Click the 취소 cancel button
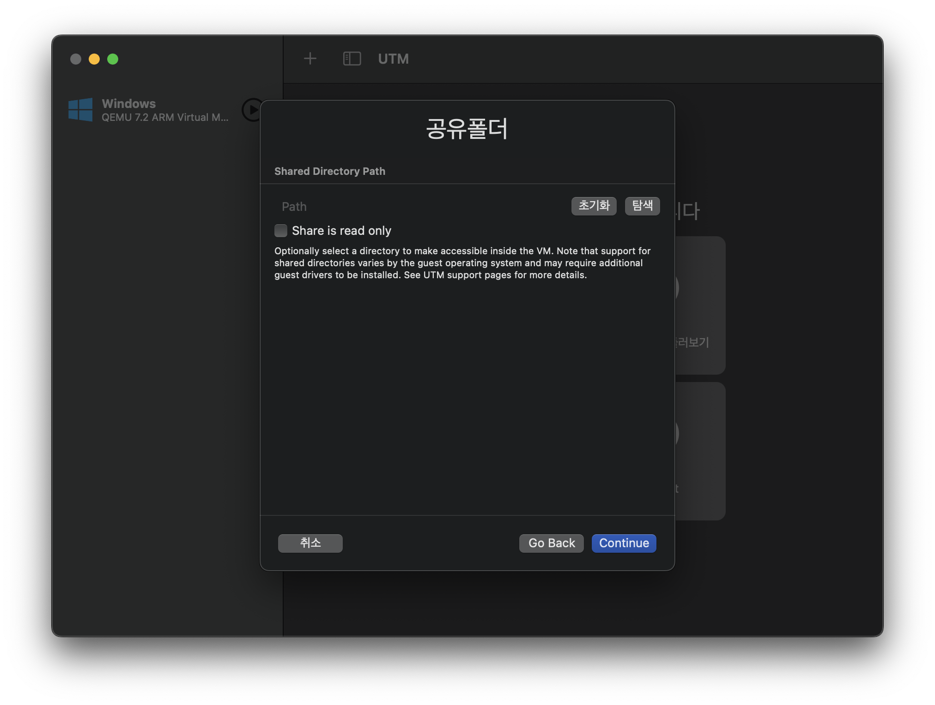The height and width of the screenshot is (705, 935). 310,543
